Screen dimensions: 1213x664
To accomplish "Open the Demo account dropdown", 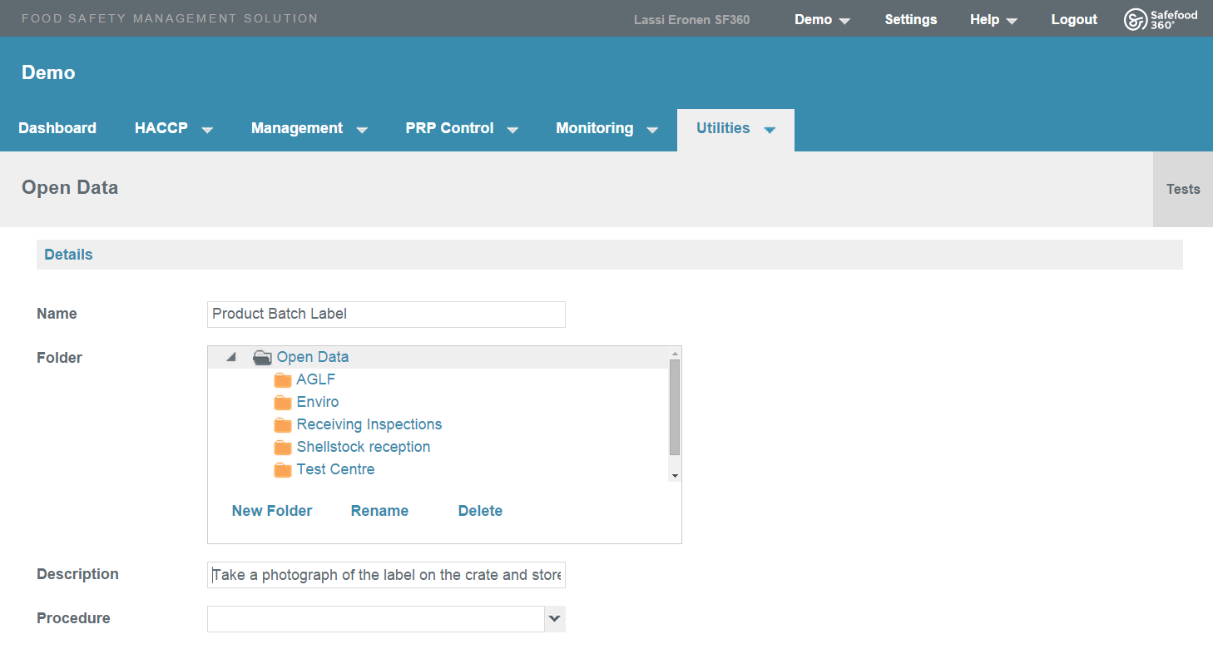I will (x=822, y=20).
